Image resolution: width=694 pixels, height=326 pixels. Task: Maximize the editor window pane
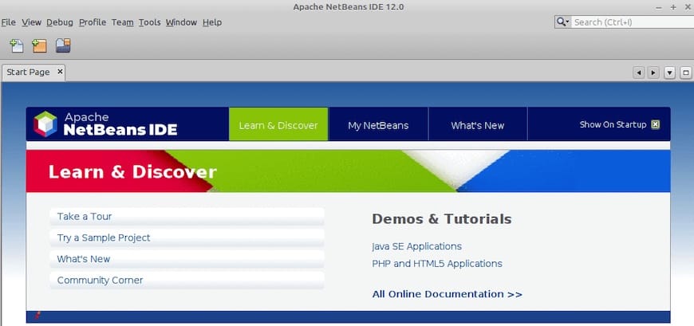point(686,73)
